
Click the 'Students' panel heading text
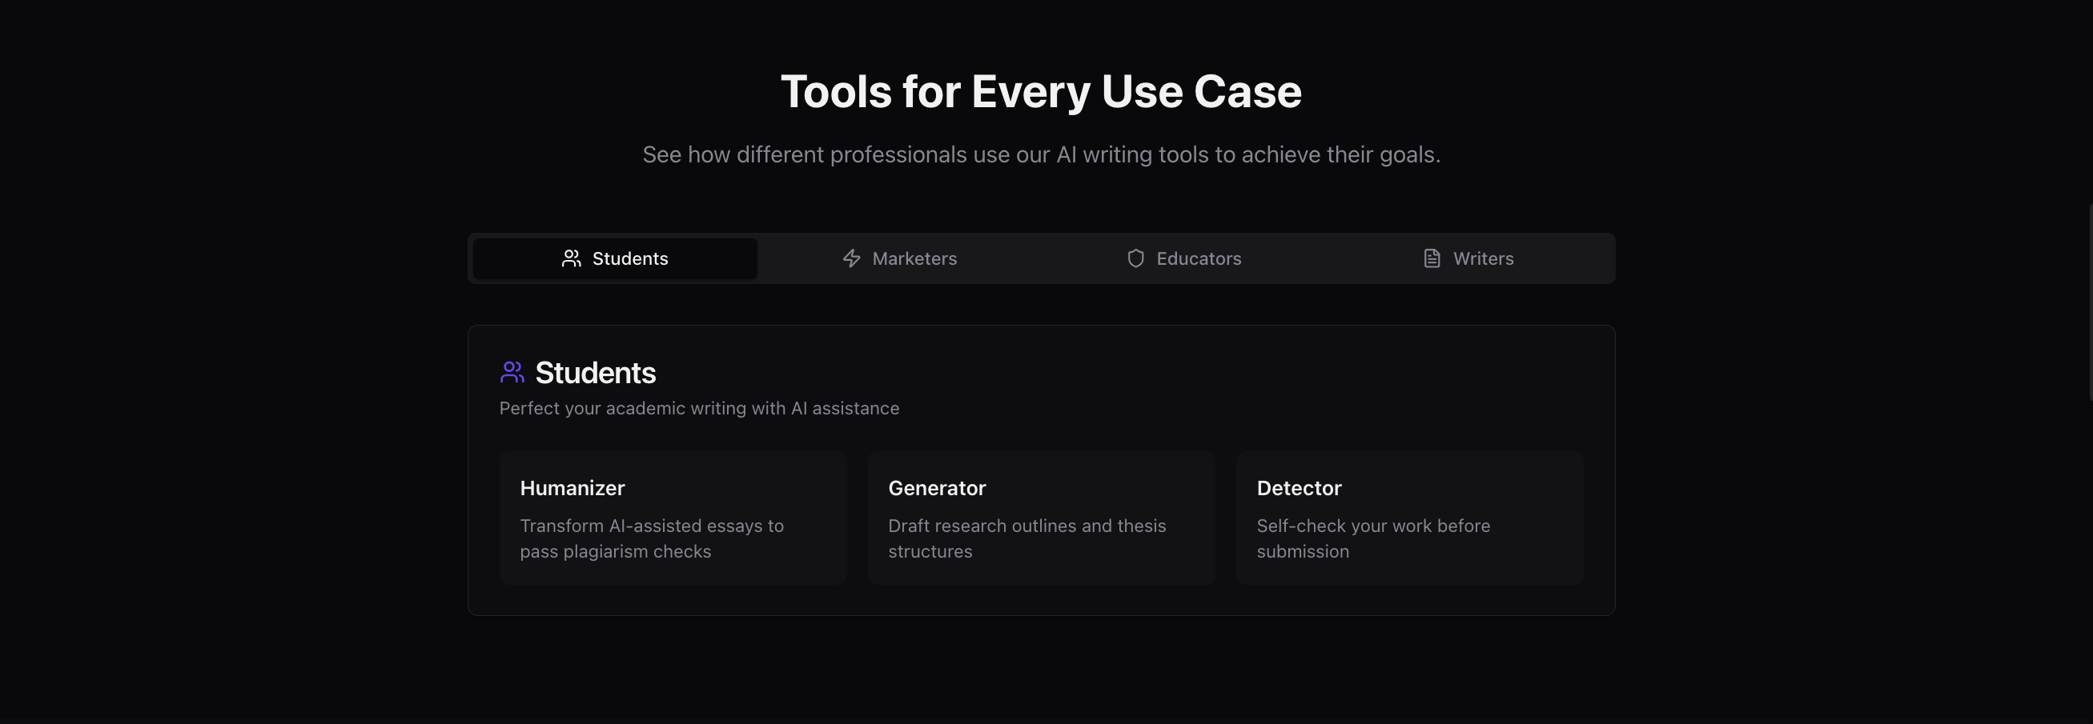pyautogui.click(x=595, y=373)
